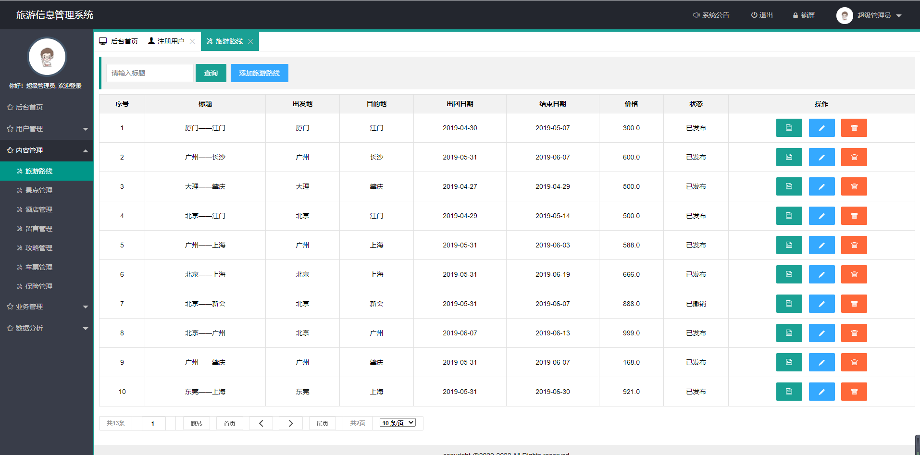The image size is (920, 455).
Task: Open the 10 条/页 page size dropdown
Action: pos(398,423)
